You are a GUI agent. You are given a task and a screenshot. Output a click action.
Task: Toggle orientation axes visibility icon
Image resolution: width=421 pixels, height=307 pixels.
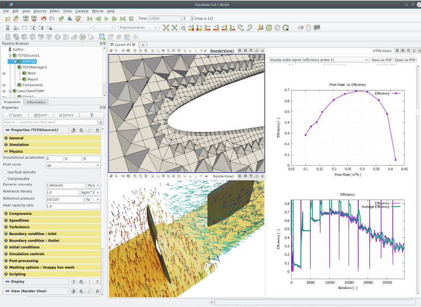(x=260, y=28)
